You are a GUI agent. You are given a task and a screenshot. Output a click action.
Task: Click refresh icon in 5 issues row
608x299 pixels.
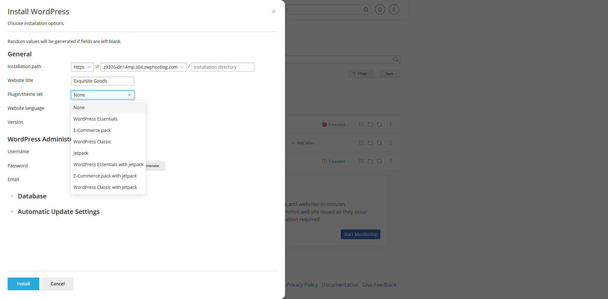pyautogui.click(x=379, y=125)
